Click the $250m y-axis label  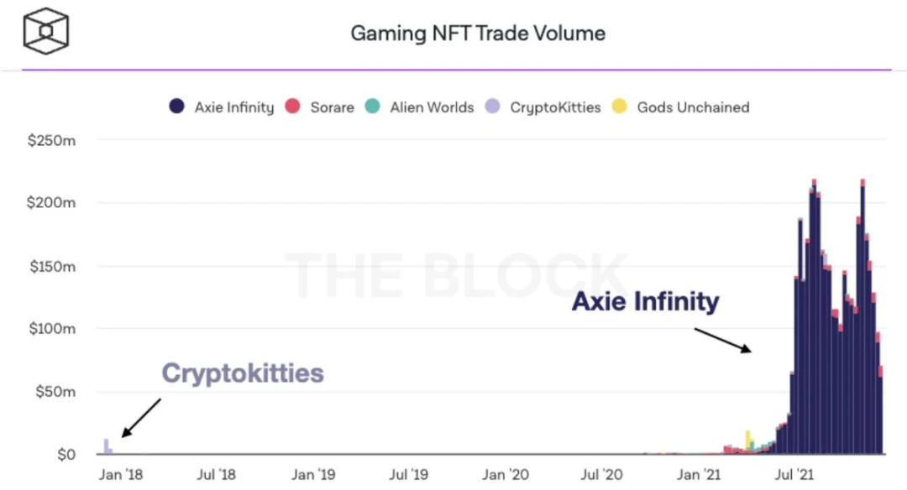click(52, 141)
